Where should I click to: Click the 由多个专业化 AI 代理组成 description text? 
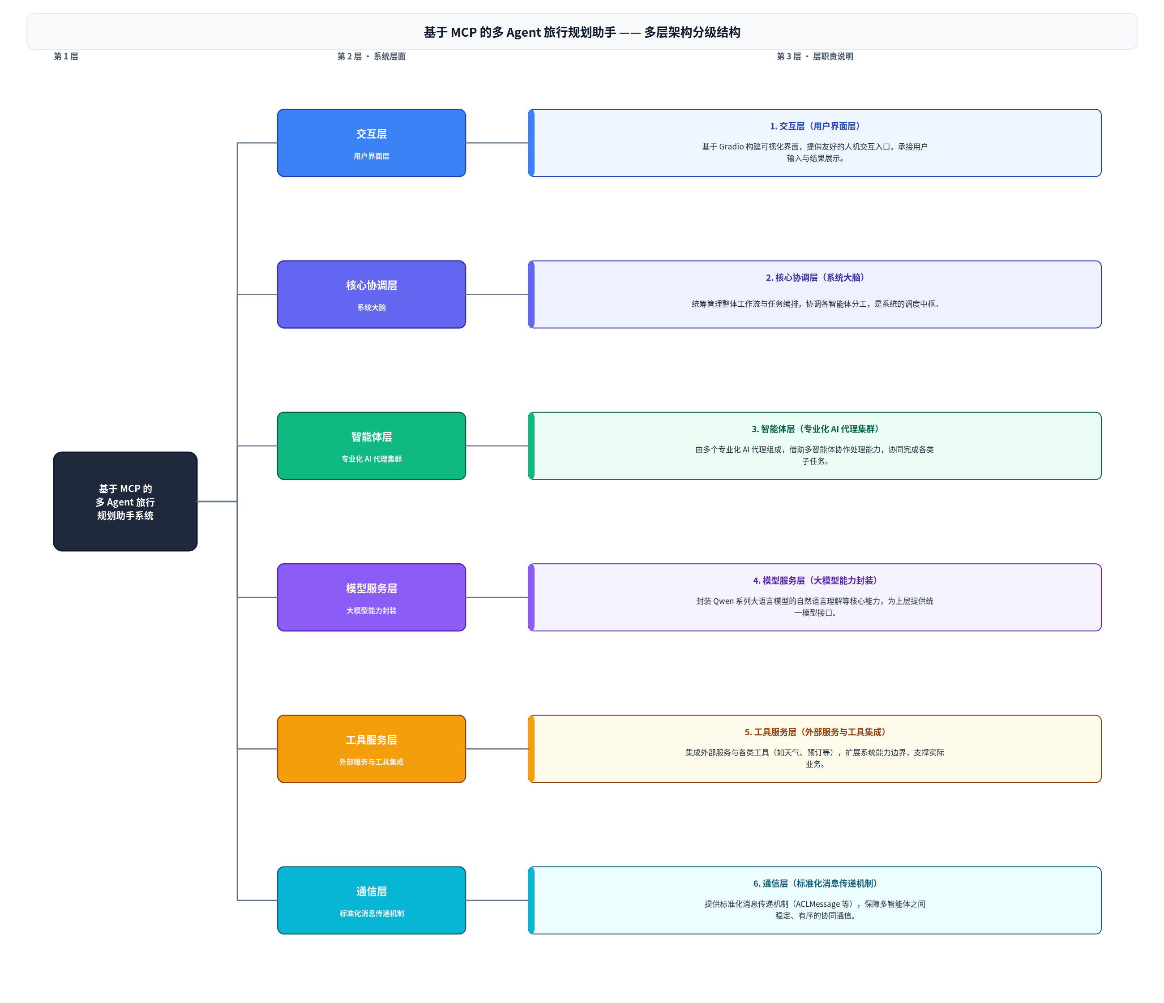point(814,455)
